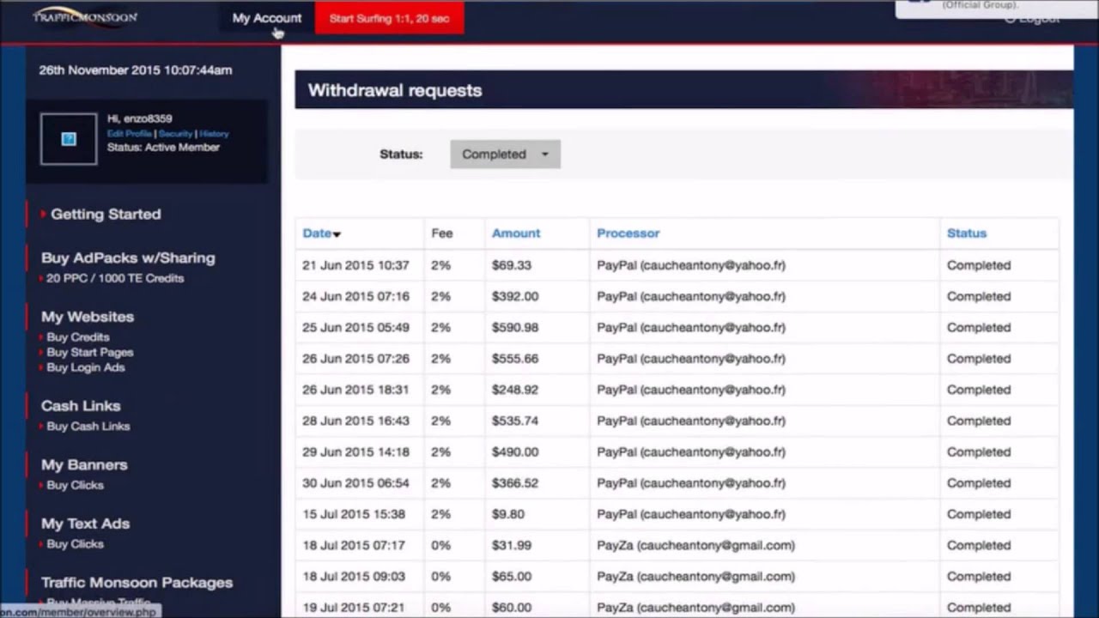Click the 26th November 2015 timestamp

[x=136, y=70]
